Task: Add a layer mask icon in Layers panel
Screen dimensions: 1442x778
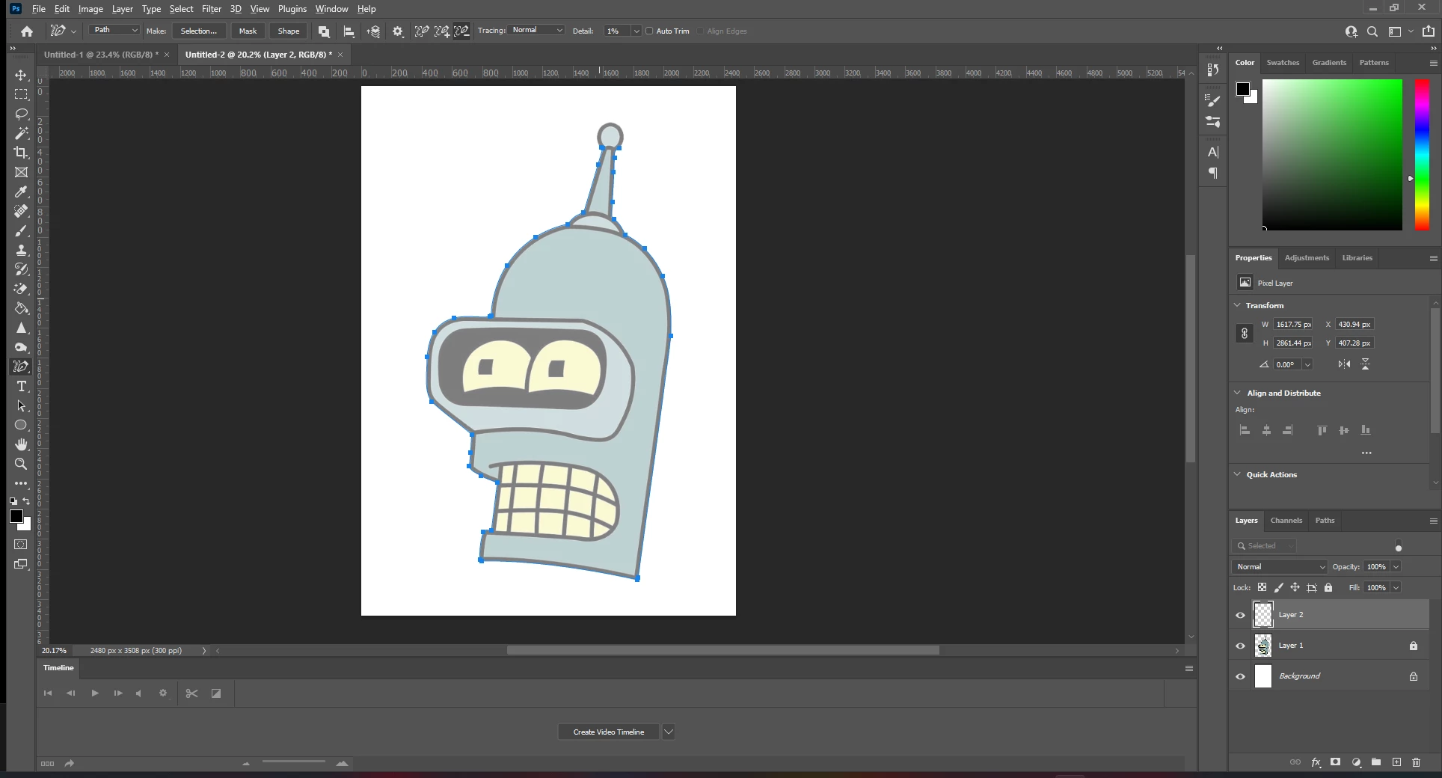Action: point(1336,762)
